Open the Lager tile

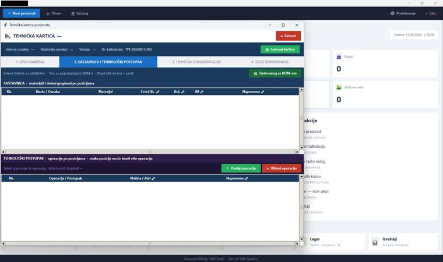(x=333, y=242)
